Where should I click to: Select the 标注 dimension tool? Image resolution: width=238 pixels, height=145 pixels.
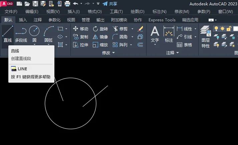pos(169,34)
